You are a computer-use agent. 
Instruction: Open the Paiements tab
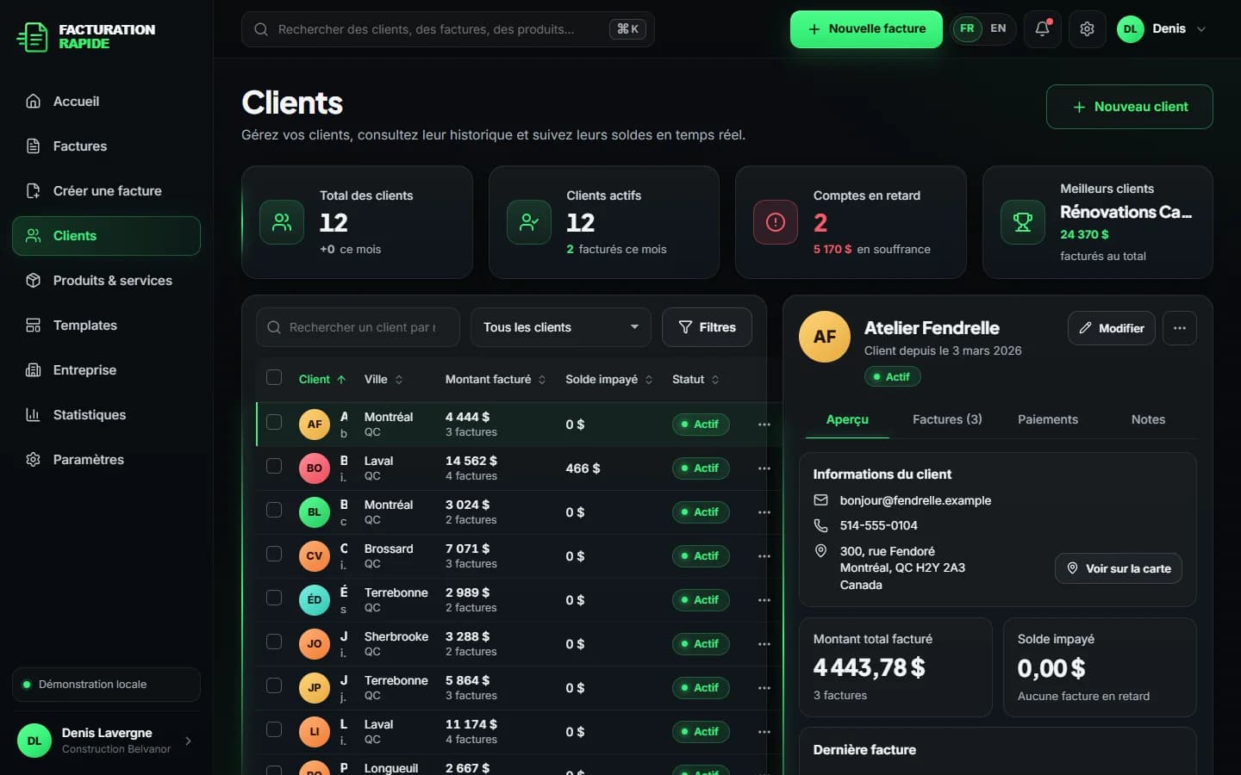[1048, 419]
